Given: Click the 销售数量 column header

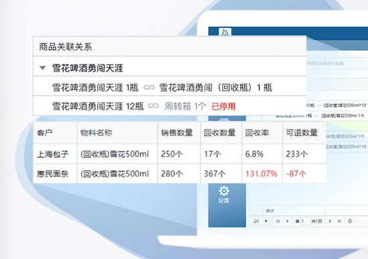Looking at the screenshot, I should pos(179,133).
